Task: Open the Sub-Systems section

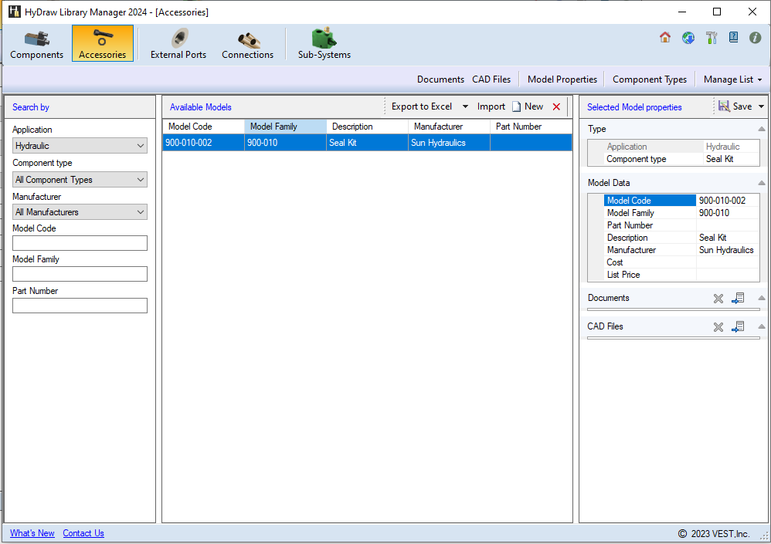Action: (x=324, y=44)
